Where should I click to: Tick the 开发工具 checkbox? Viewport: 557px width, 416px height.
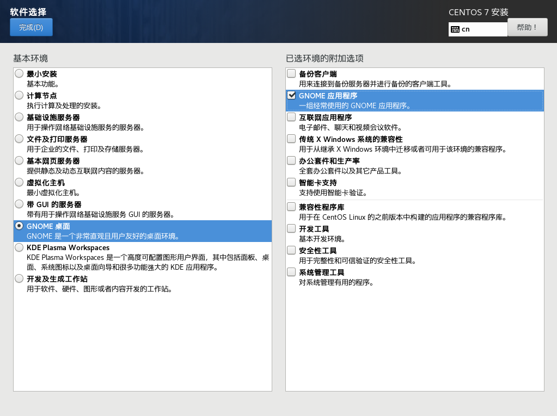[291, 228]
